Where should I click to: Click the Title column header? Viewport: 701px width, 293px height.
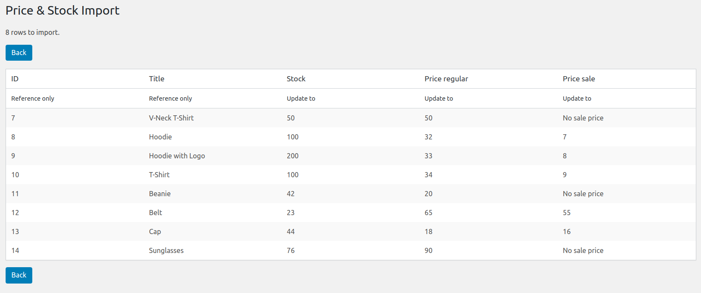point(157,79)
